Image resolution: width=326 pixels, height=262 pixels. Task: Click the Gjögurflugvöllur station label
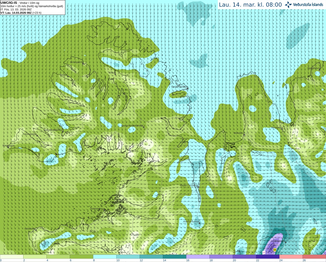pos(179,87)
